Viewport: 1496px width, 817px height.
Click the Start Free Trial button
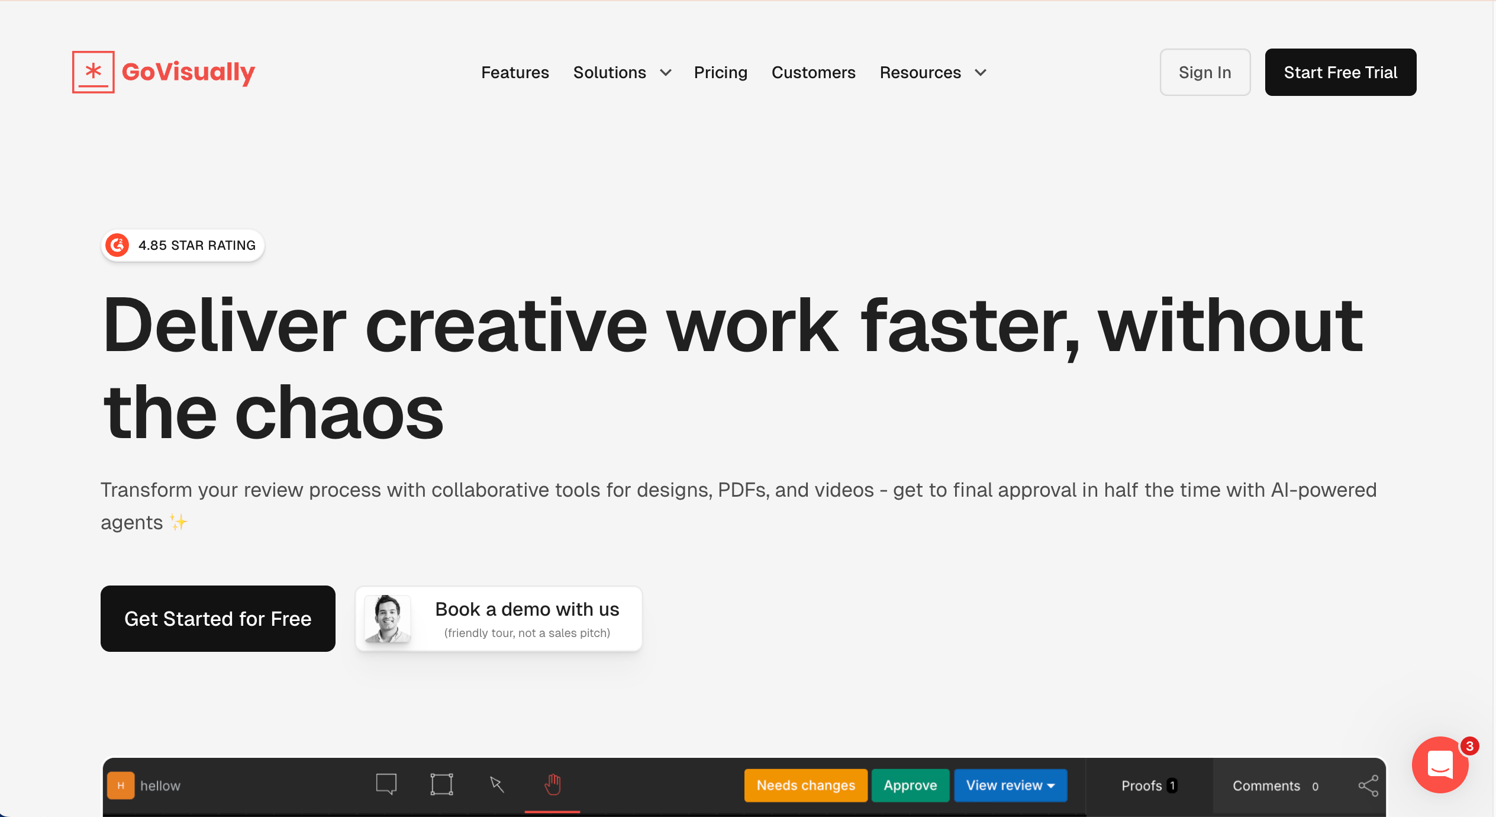[1340, 72]
